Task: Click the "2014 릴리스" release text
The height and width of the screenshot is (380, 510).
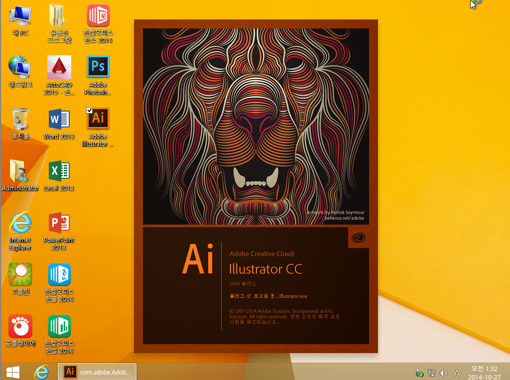Action: click(x=243, y=283)
